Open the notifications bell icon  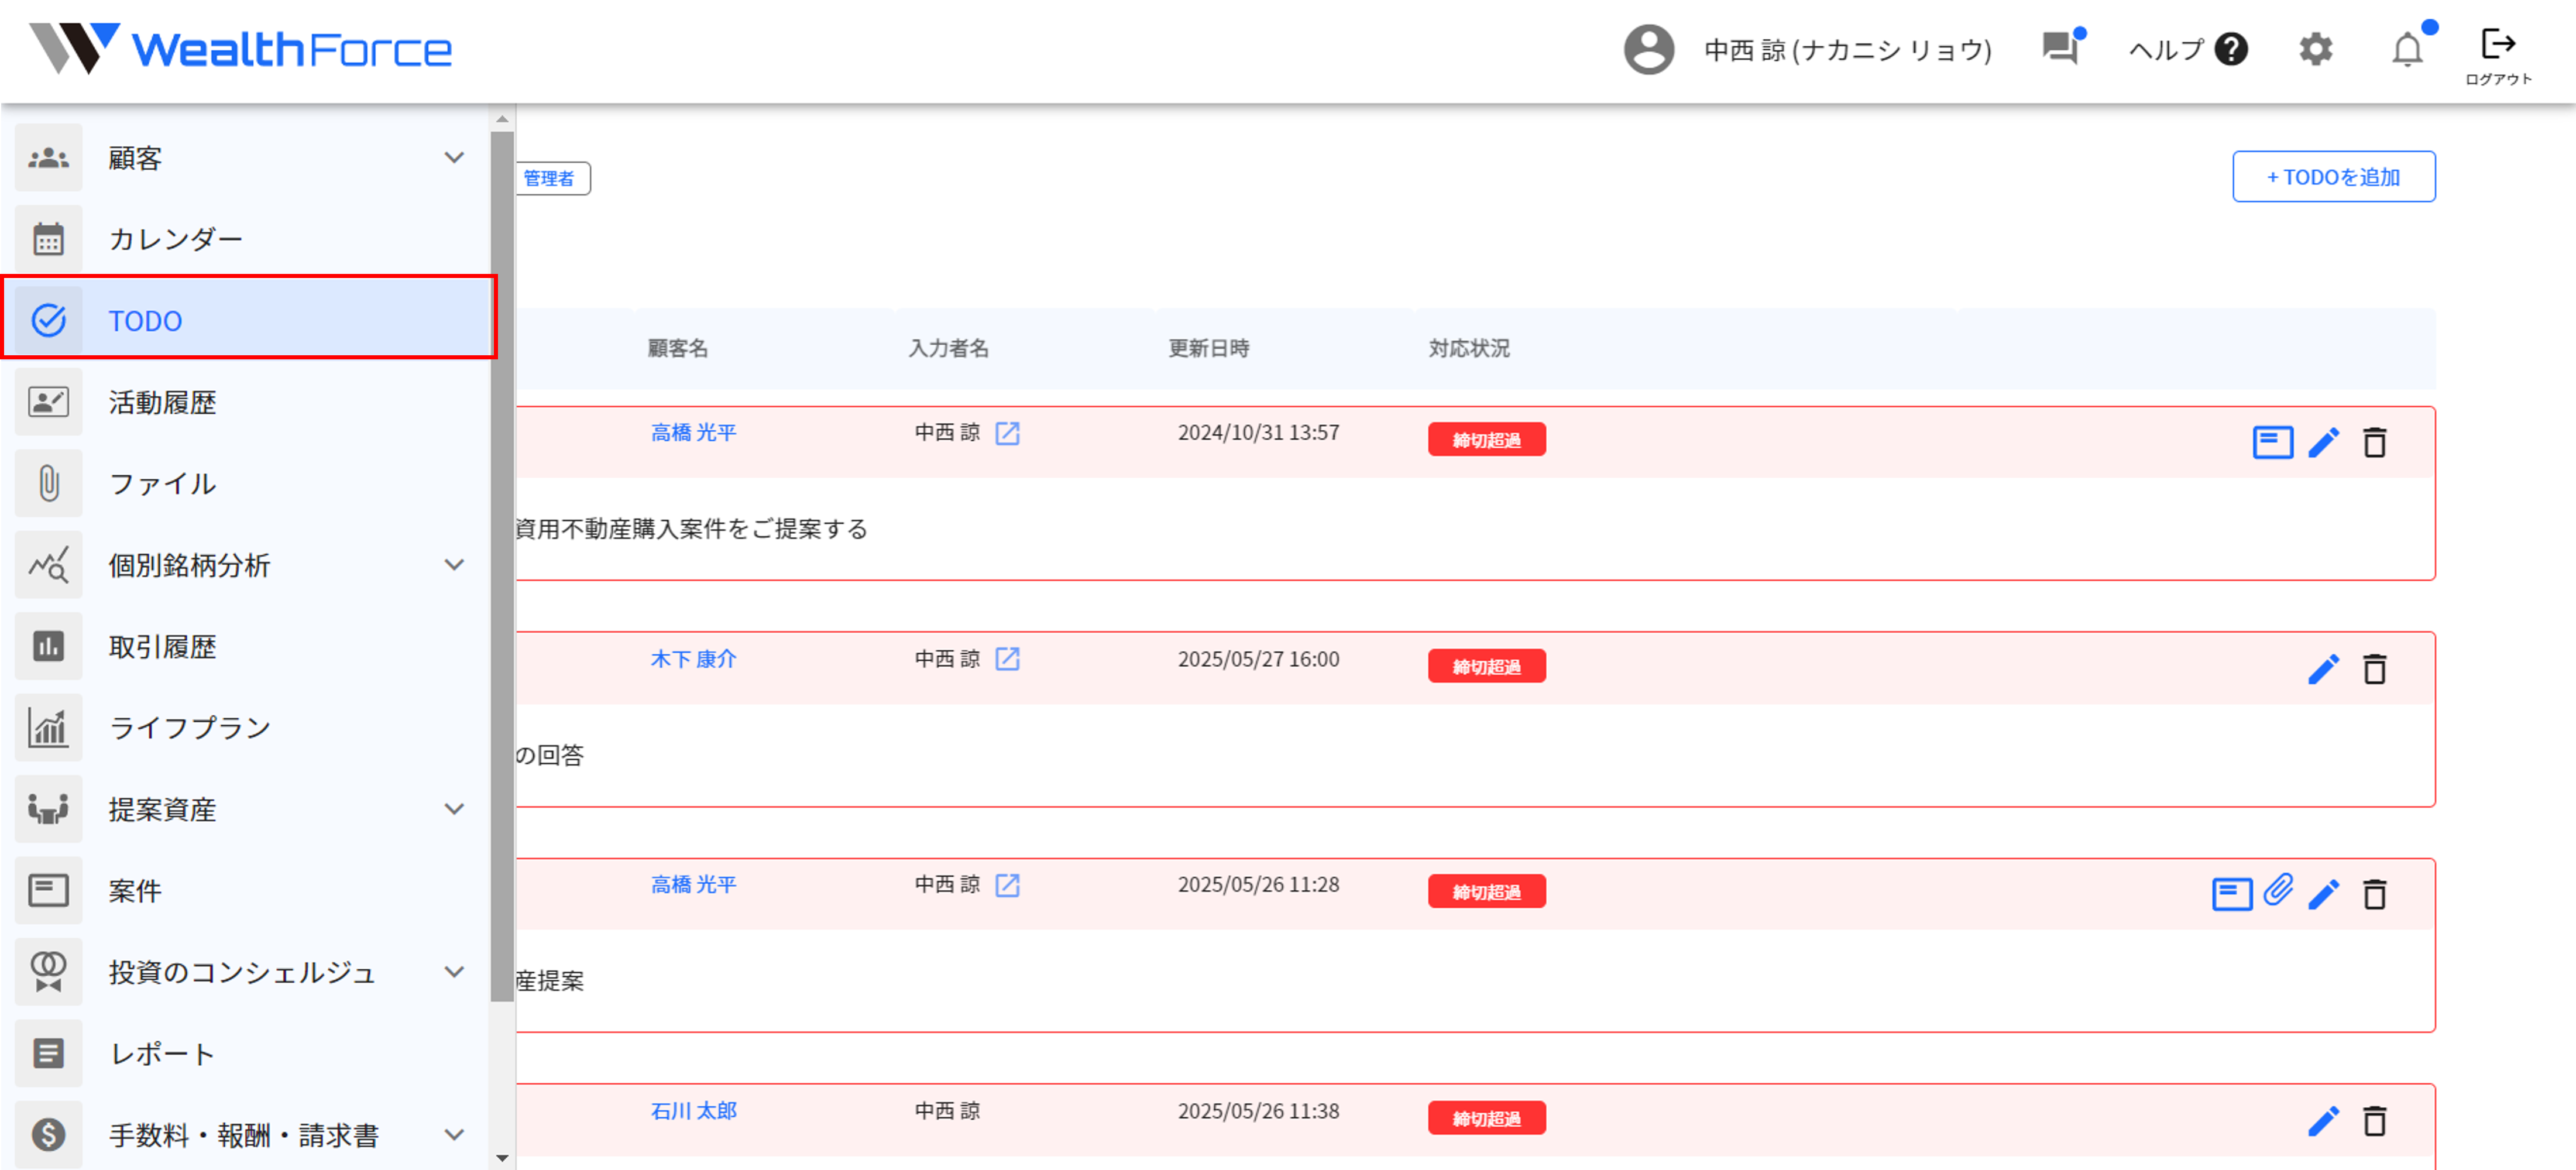(2408, 49)
